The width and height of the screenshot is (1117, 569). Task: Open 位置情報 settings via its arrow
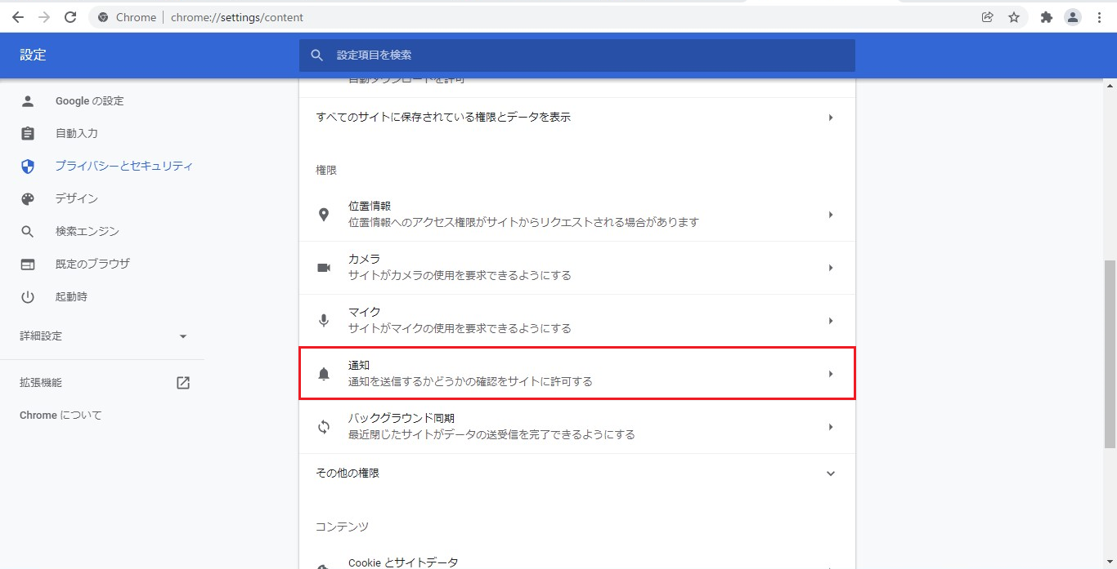831,215
